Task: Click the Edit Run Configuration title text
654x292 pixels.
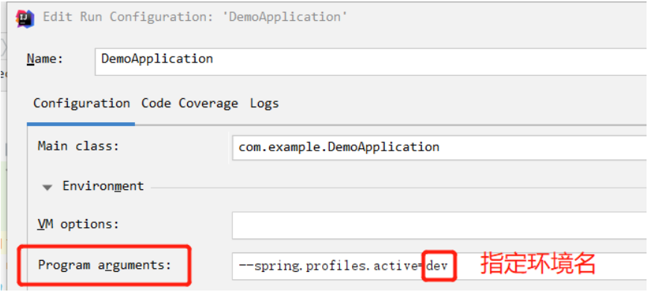Action: click(x=195, y=17)
